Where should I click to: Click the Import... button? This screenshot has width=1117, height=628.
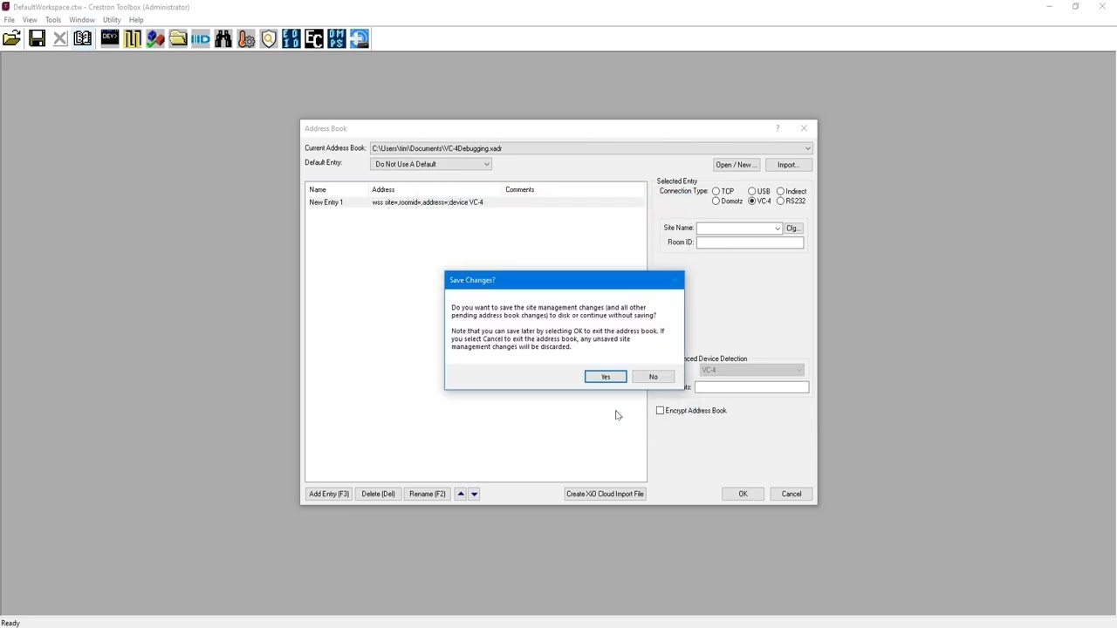[x=788, y=165]
